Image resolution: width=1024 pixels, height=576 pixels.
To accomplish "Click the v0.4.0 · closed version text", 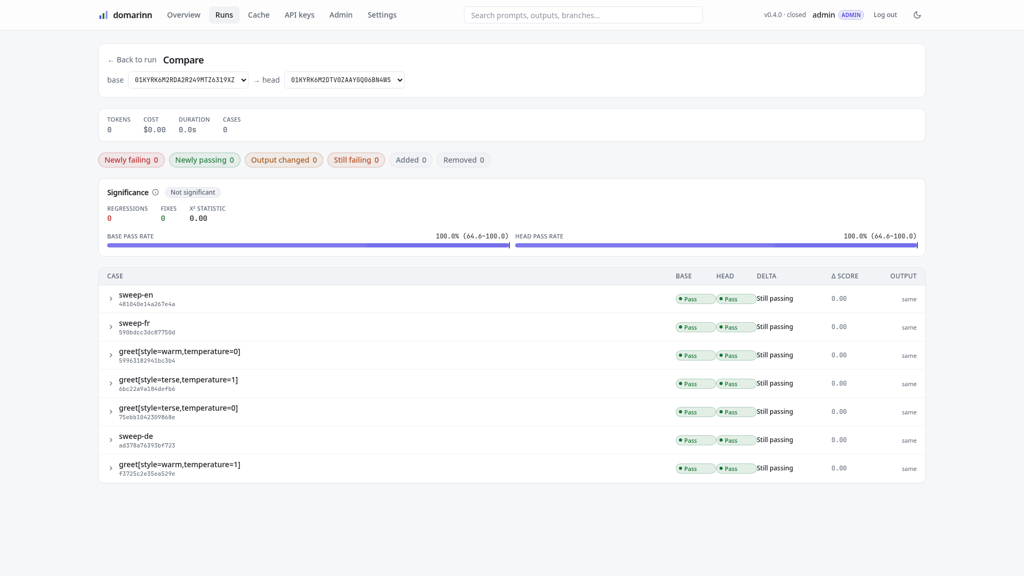I will pyautogui.click(x=785, y=15).
